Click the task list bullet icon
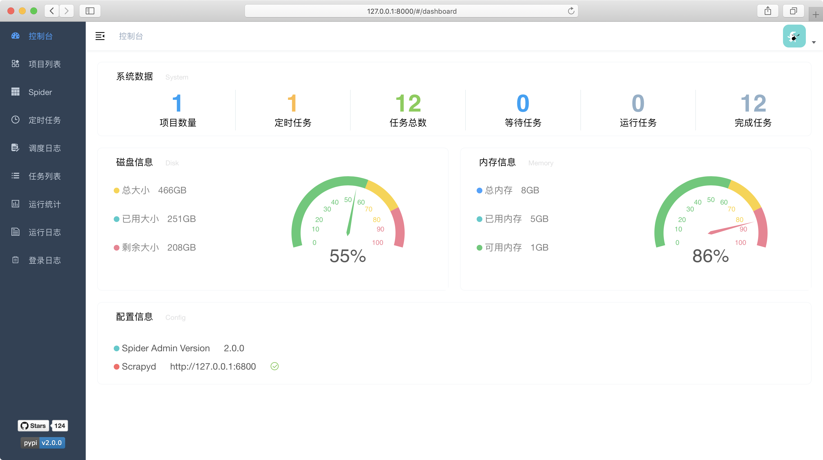The height and width of the screenshot is (460, 823). click(15, 176)
